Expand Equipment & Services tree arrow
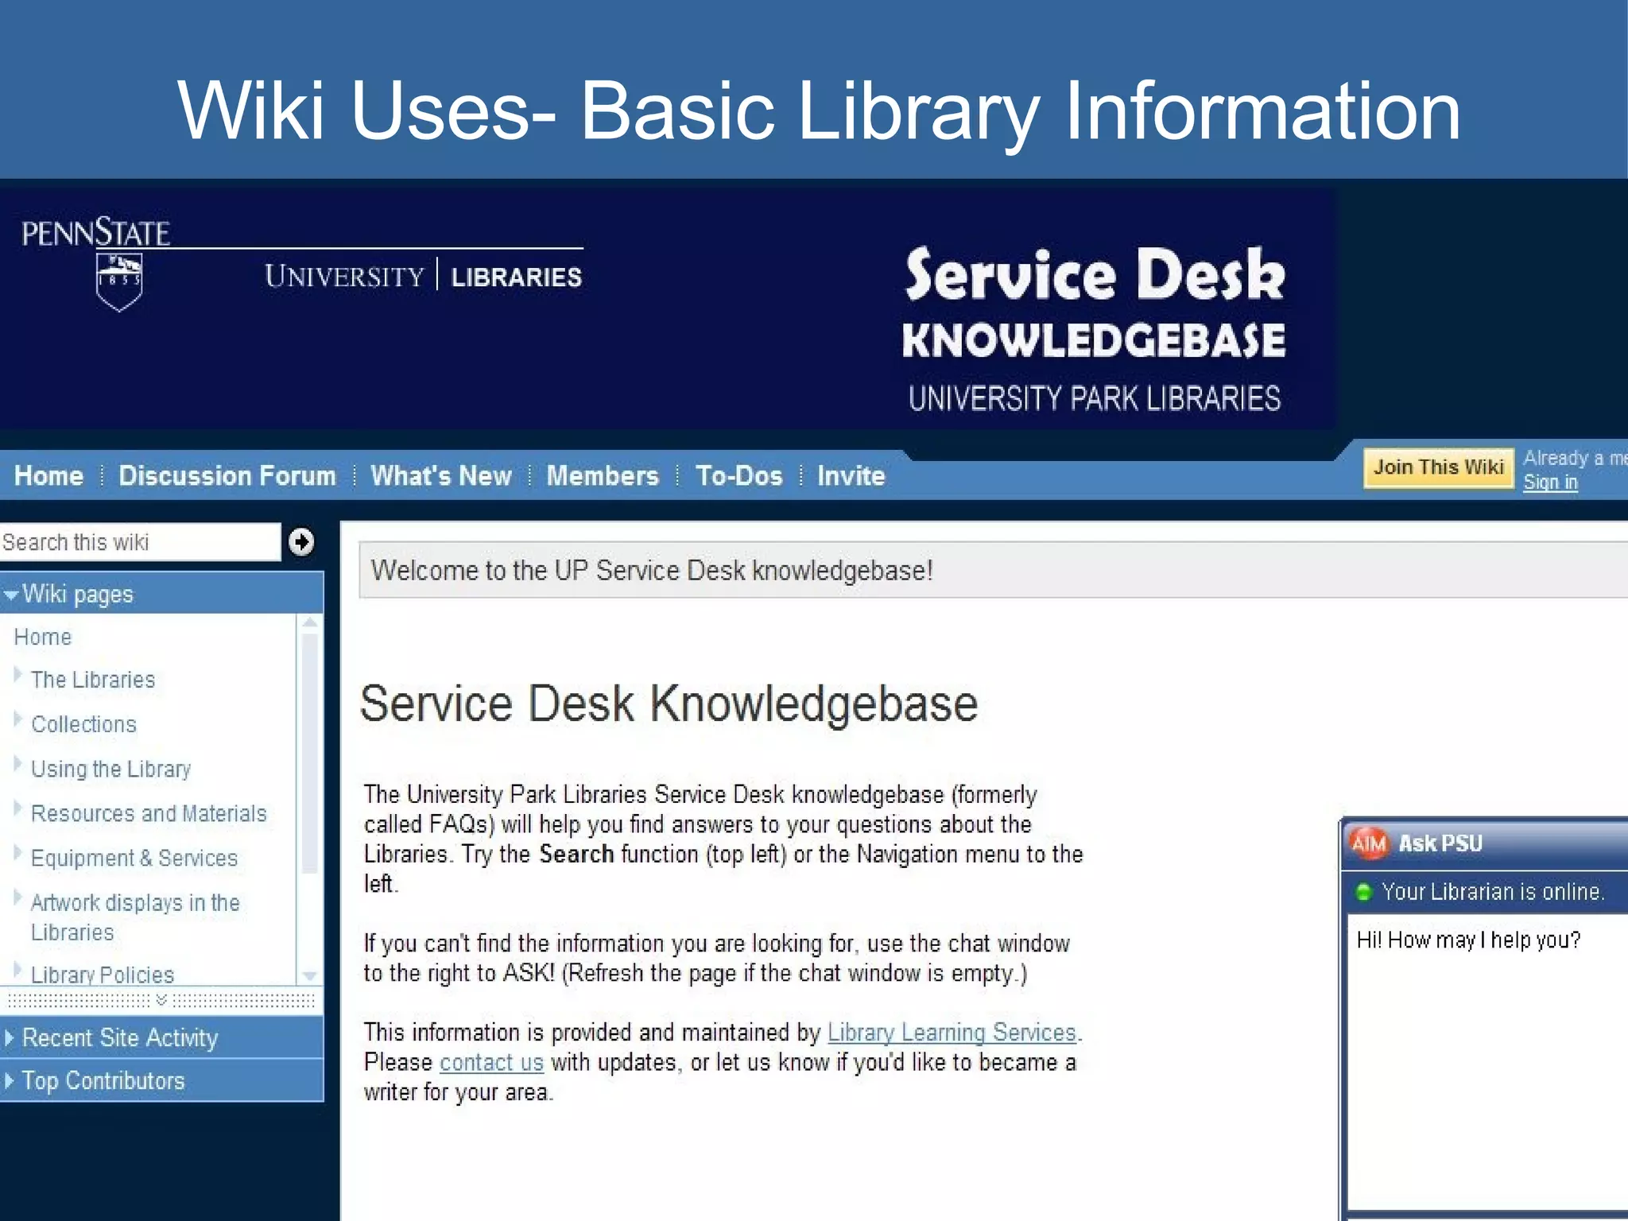The height and width of the screenshot is (1221, 1628). pyautogui.click(x=18, y=853)
